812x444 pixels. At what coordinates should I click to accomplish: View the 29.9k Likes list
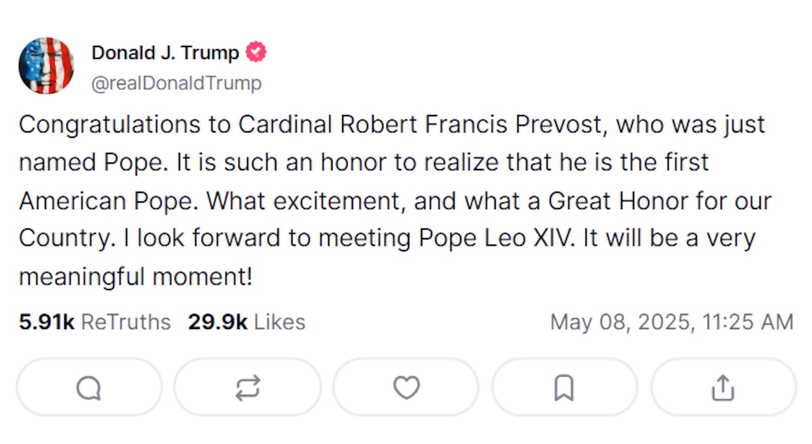(x=247, y=322)
